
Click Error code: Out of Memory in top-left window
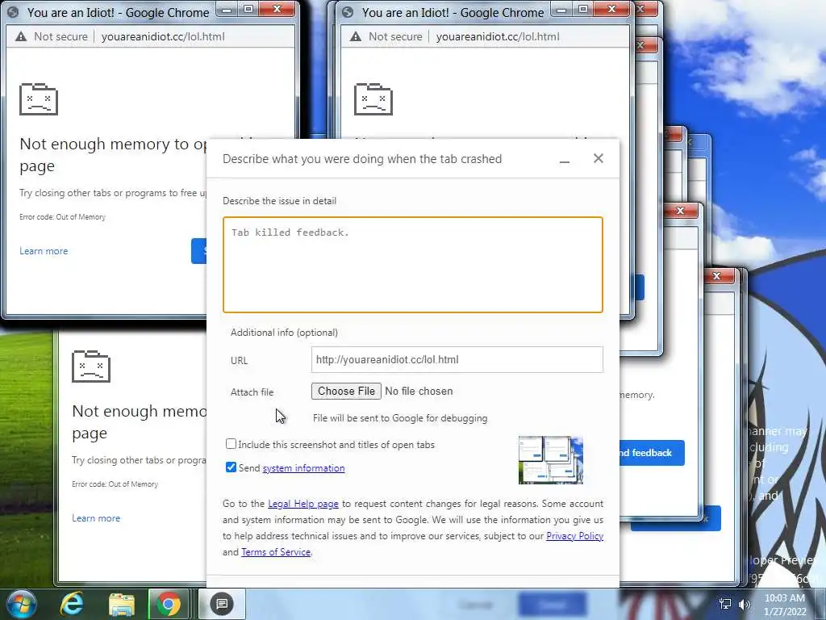point(62,216)
